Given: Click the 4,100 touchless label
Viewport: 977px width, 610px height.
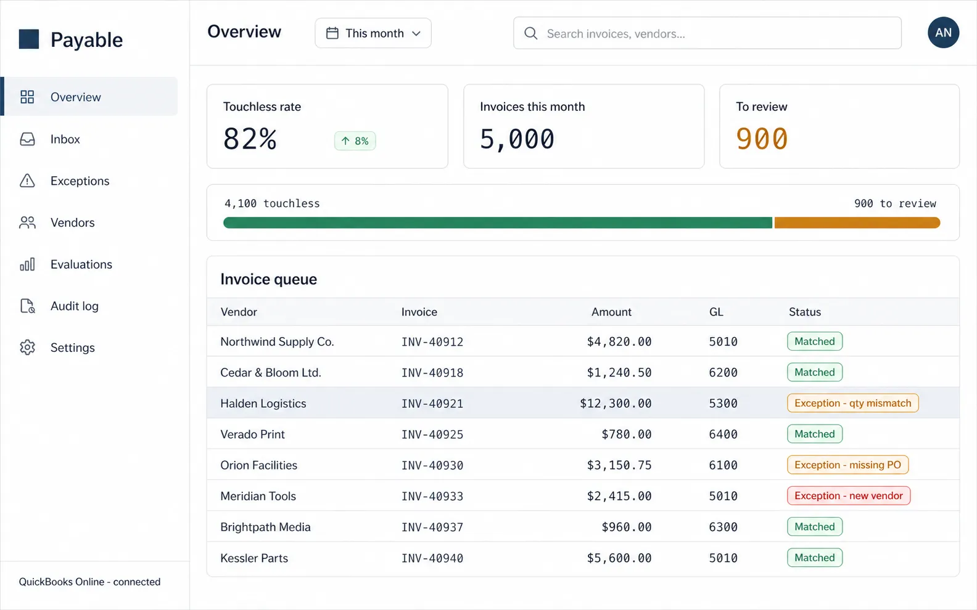Looking at the screenshot, I should click(272, 203).
